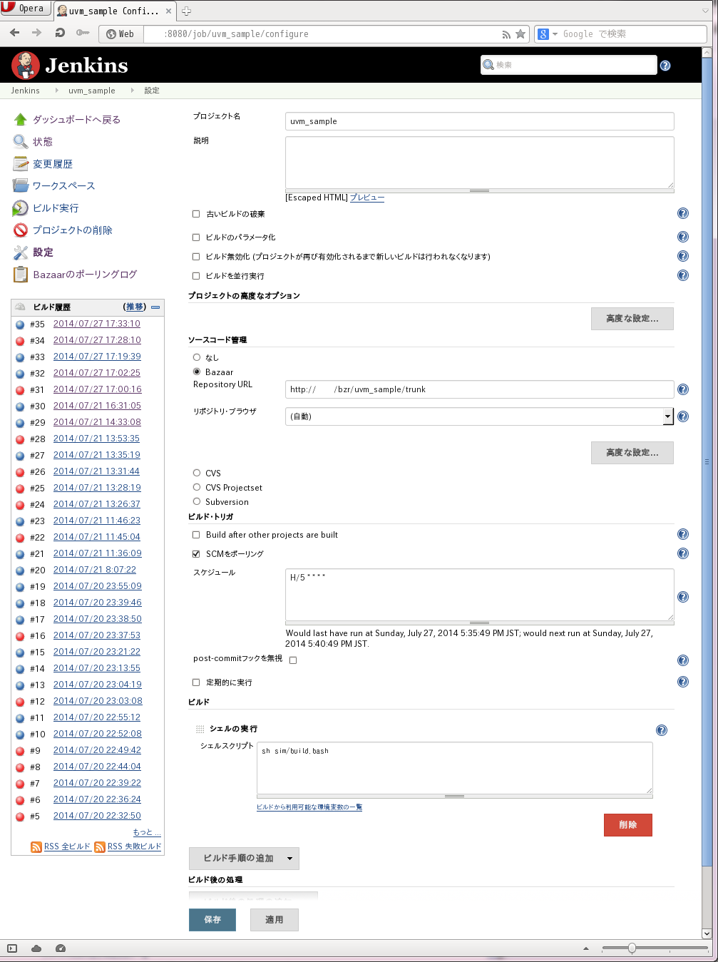Check Build after other projects are built

tap(196, 535)
